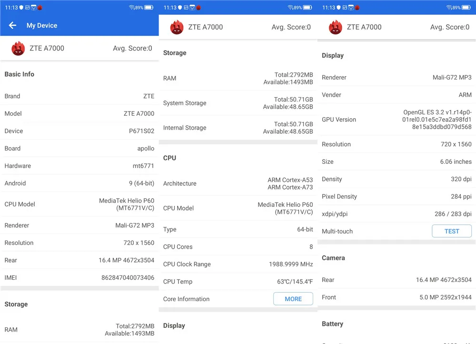Image resolution: width=476 pixels, height=344 pixels.
Task: Tap the back arrow in My Device header
Action: [12, 25]
